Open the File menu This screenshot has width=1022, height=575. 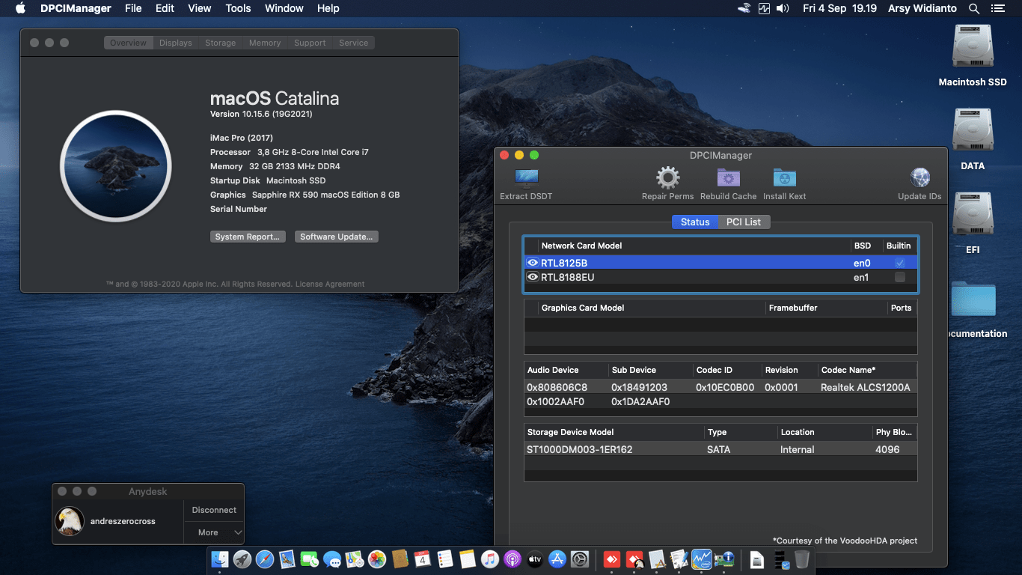133,8
